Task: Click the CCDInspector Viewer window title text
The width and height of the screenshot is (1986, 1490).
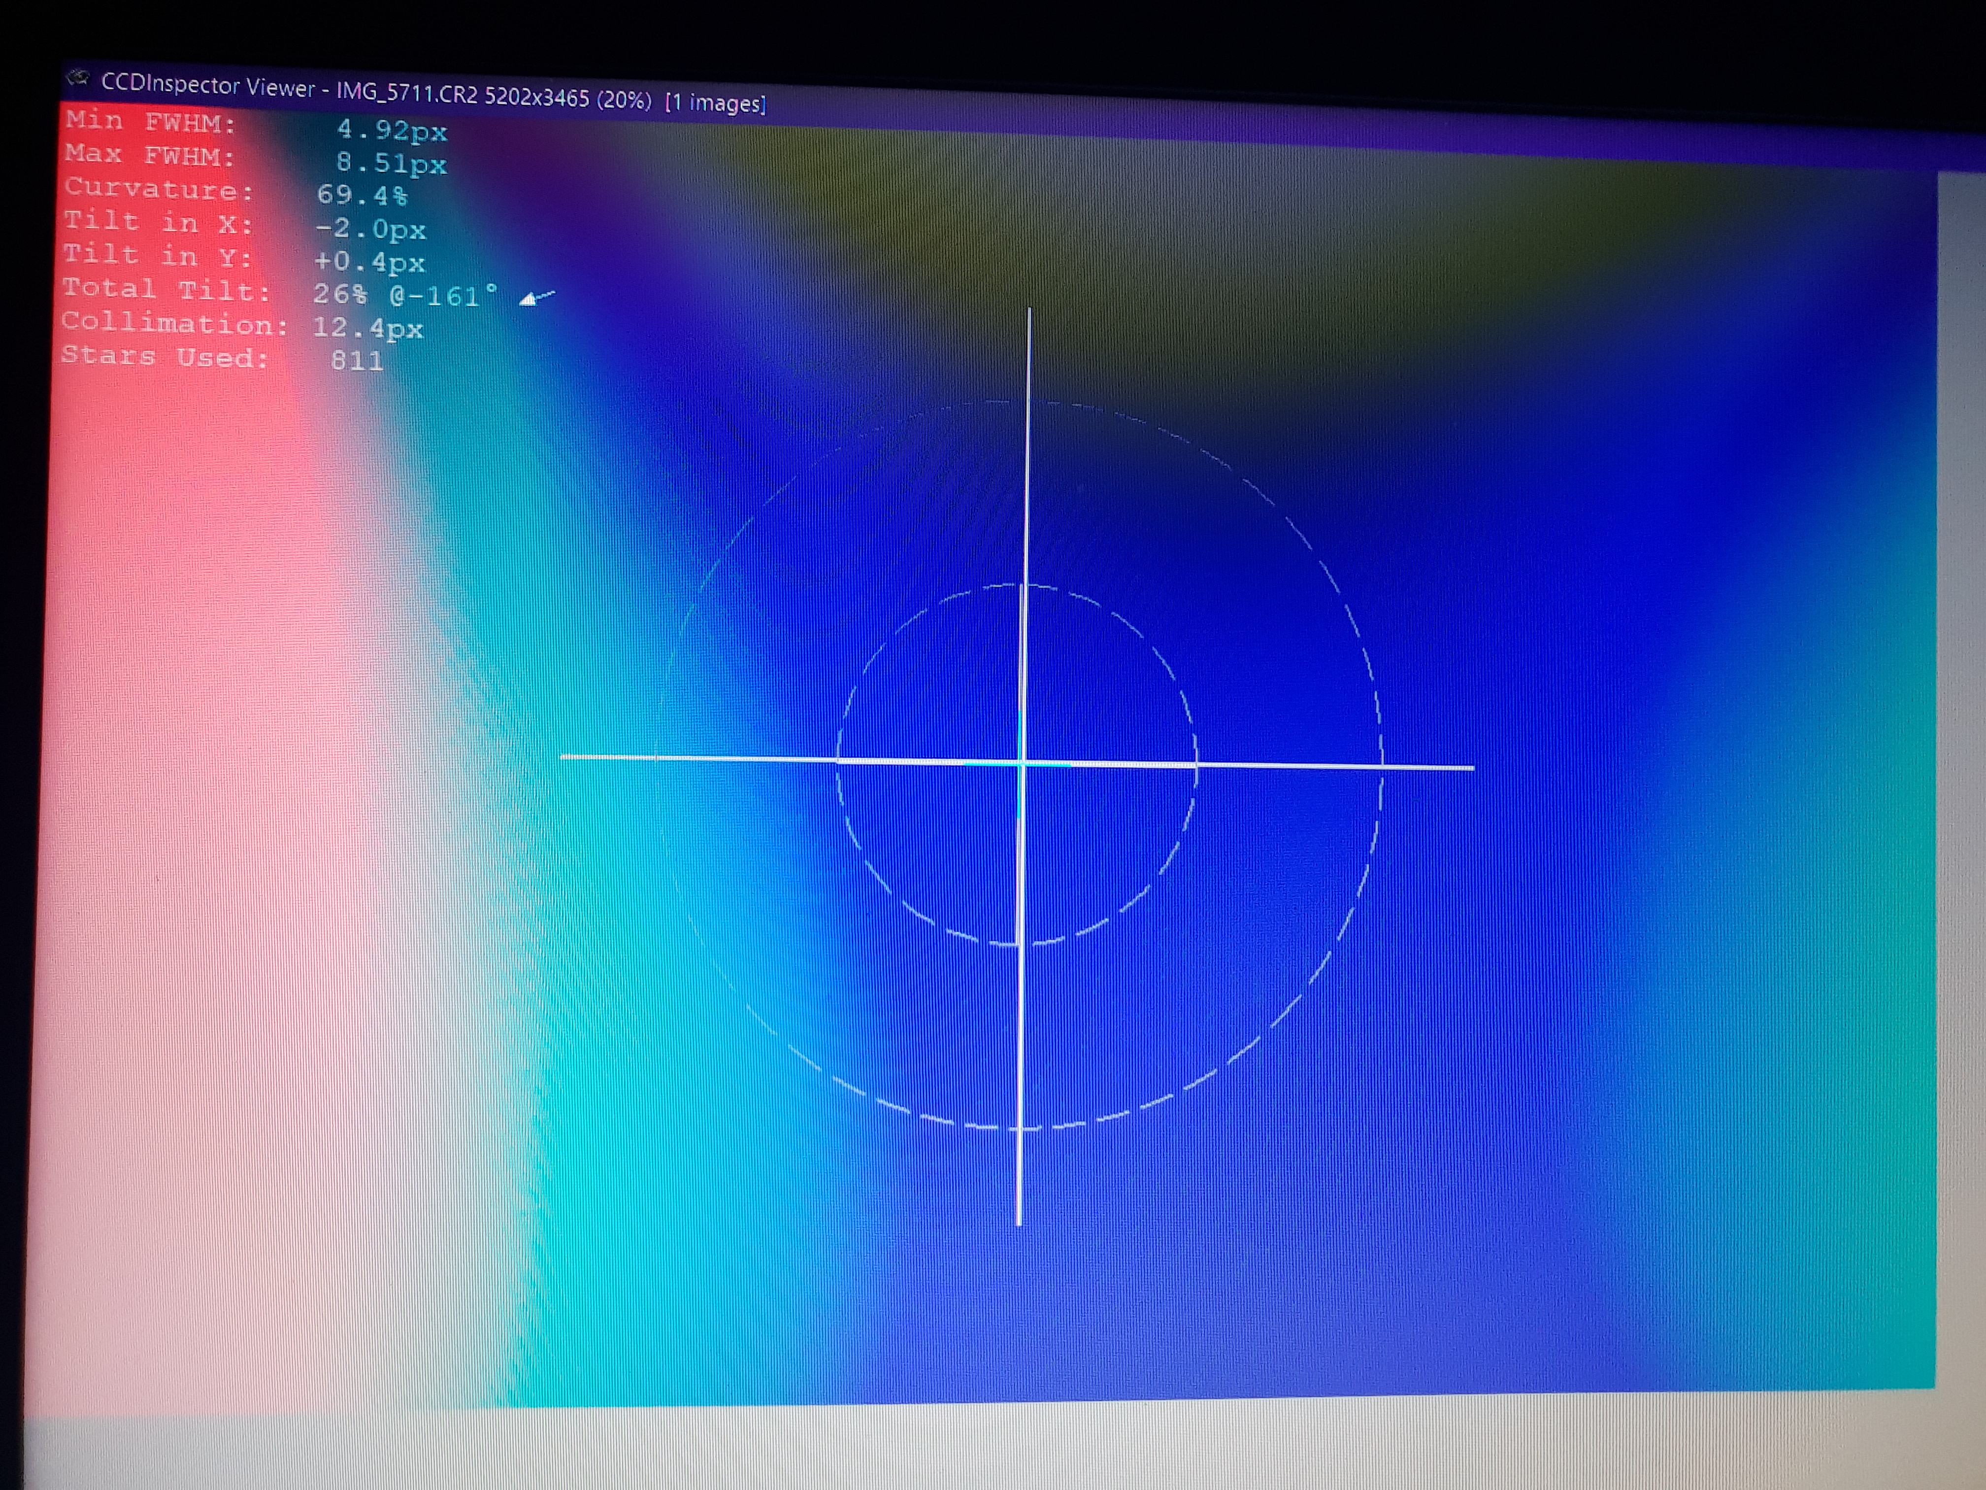Action: 208,85
